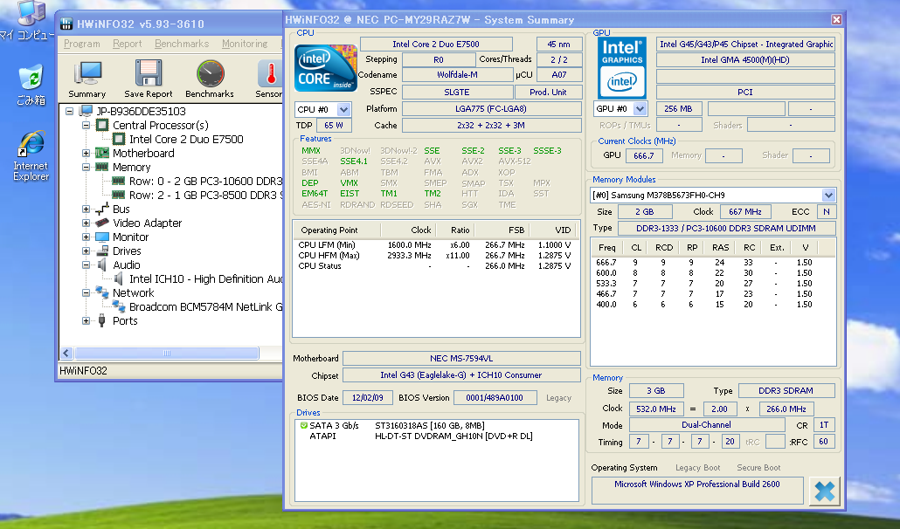The width and height of the screenshot is (900, 529).
Task: Expand the Motherboard tree node
Action: click(x=87, y=154)
